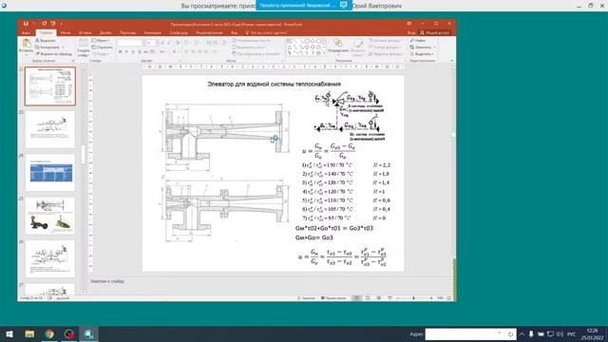608x342 pixels.
Task: Click the taskbar address input field
Action: 465,333
